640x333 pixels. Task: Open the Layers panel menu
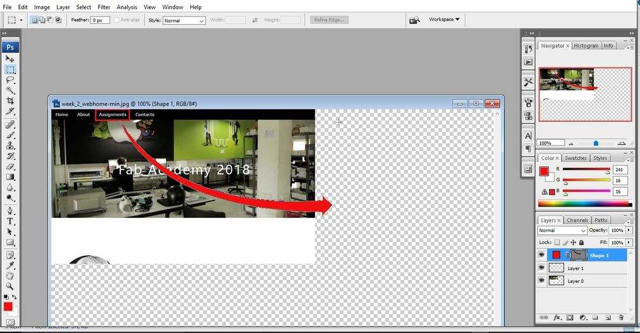(x=631, y=222)
